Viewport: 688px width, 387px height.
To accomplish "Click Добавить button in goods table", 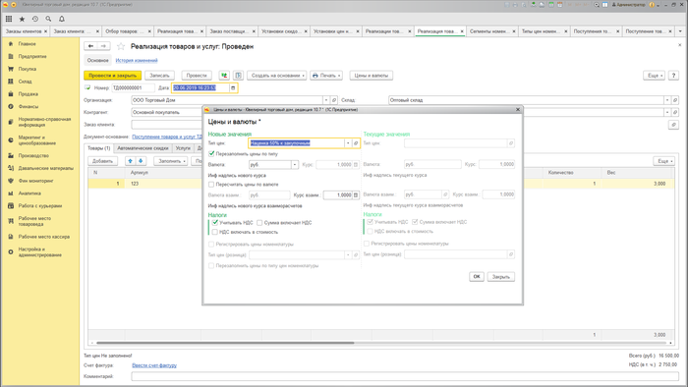I will click(102, 161).
